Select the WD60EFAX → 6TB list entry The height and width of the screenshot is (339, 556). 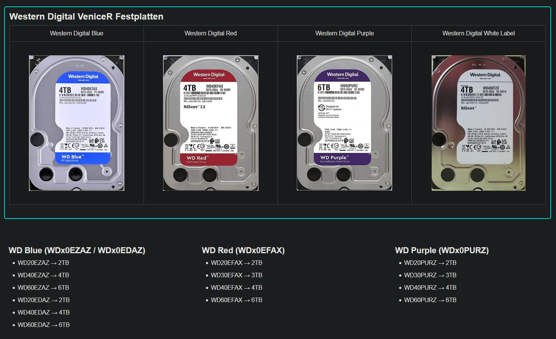pyautogui.click(x=237, y=300)
